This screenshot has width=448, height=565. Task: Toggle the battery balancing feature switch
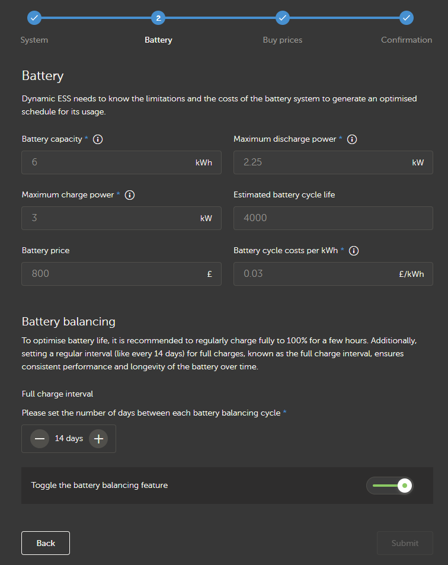pos(389,486)
